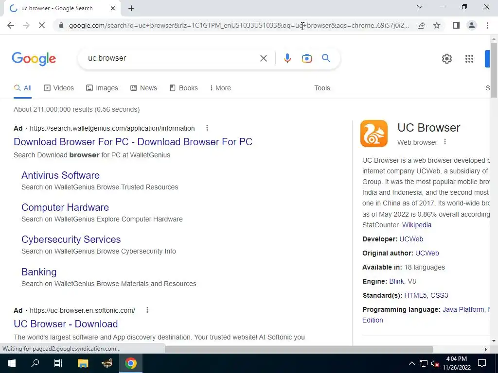Launch File Explorer from the taskbar
498x373 pixels.
coord(83,363)
